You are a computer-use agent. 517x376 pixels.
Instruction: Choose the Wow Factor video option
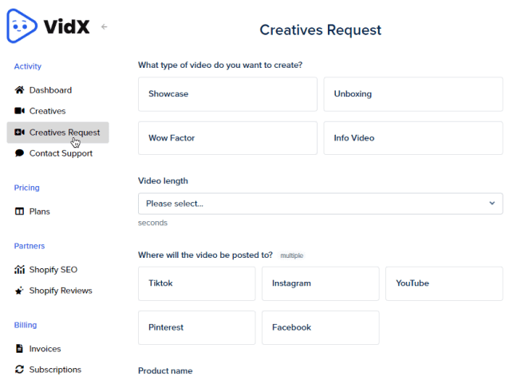(227, 138)
